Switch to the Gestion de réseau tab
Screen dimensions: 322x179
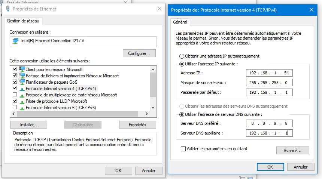click(23, 21)
